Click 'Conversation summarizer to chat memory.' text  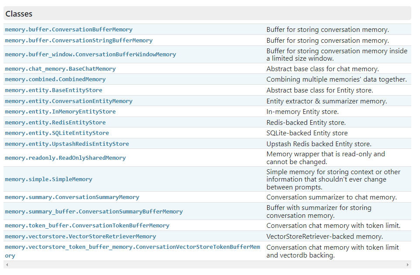[x=332, y=197]
